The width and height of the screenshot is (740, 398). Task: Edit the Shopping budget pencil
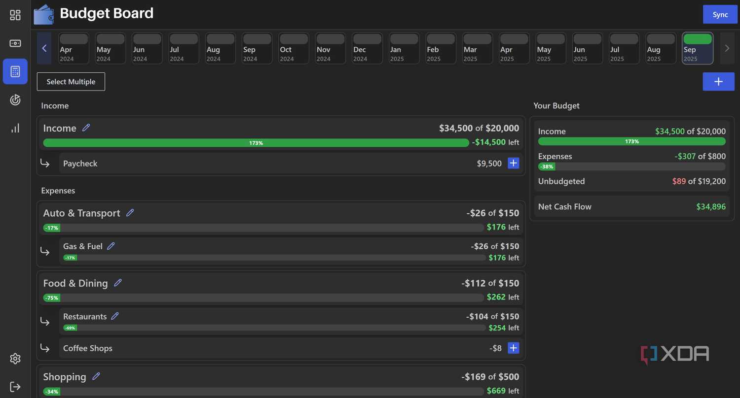coord(96,376)
